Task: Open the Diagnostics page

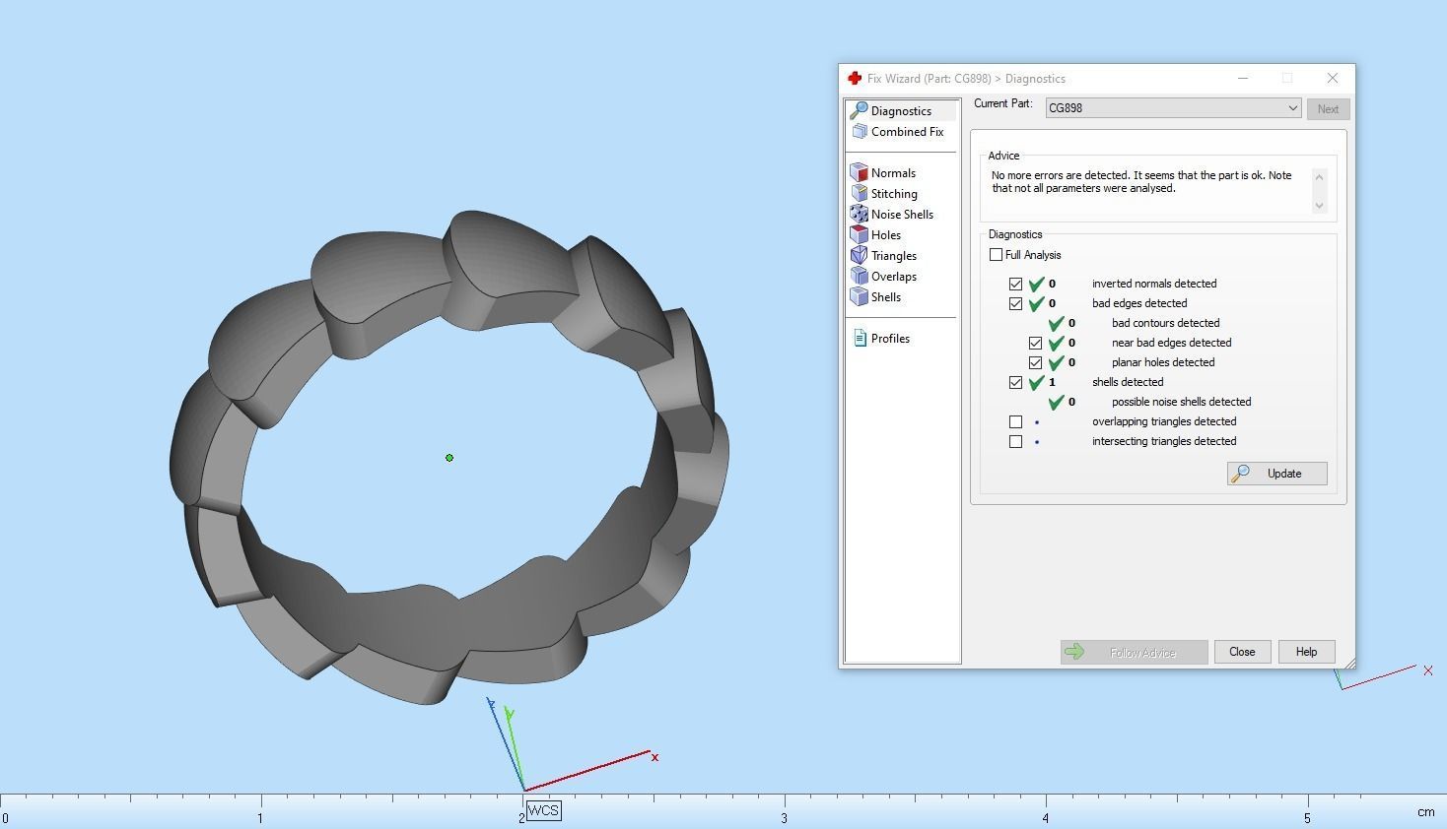Action: pyautogui.click(x=901, y=111)
